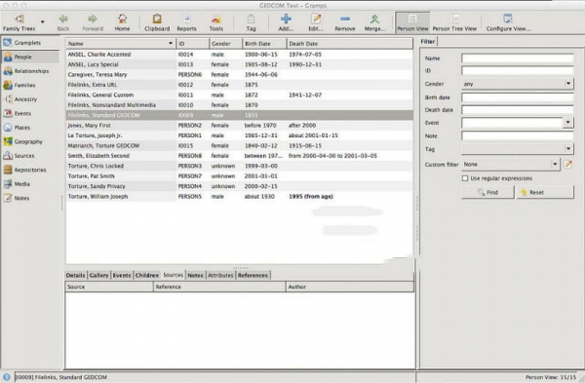The width and height of the screenshot is (585, 383).
Task: Sort by the Birth Date column header
Action: [264, 44]
